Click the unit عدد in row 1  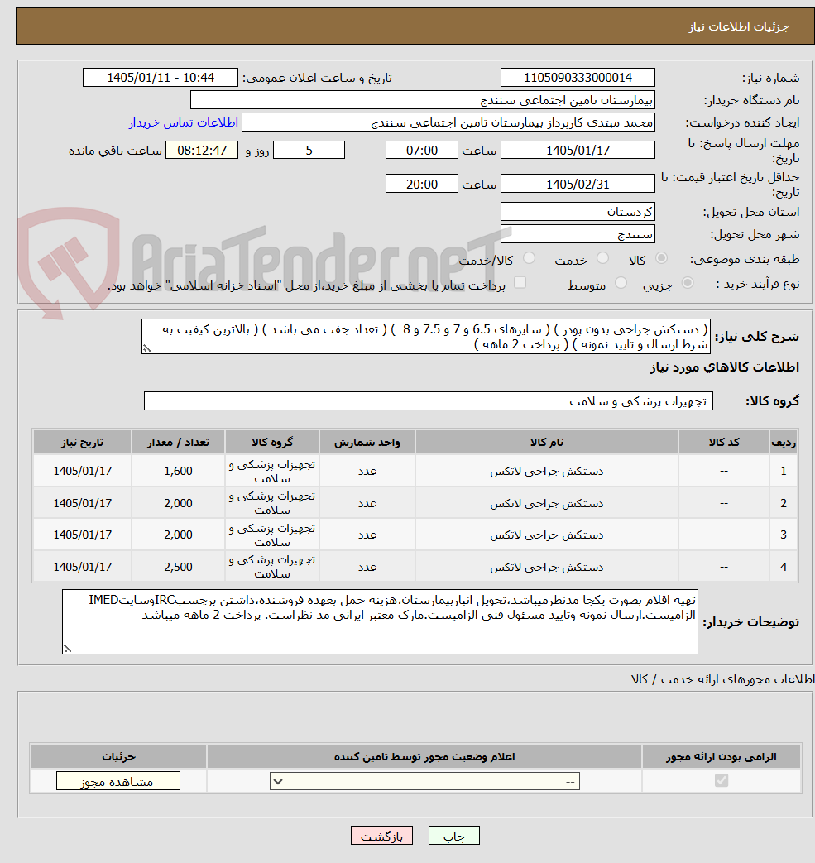(367, 471)
